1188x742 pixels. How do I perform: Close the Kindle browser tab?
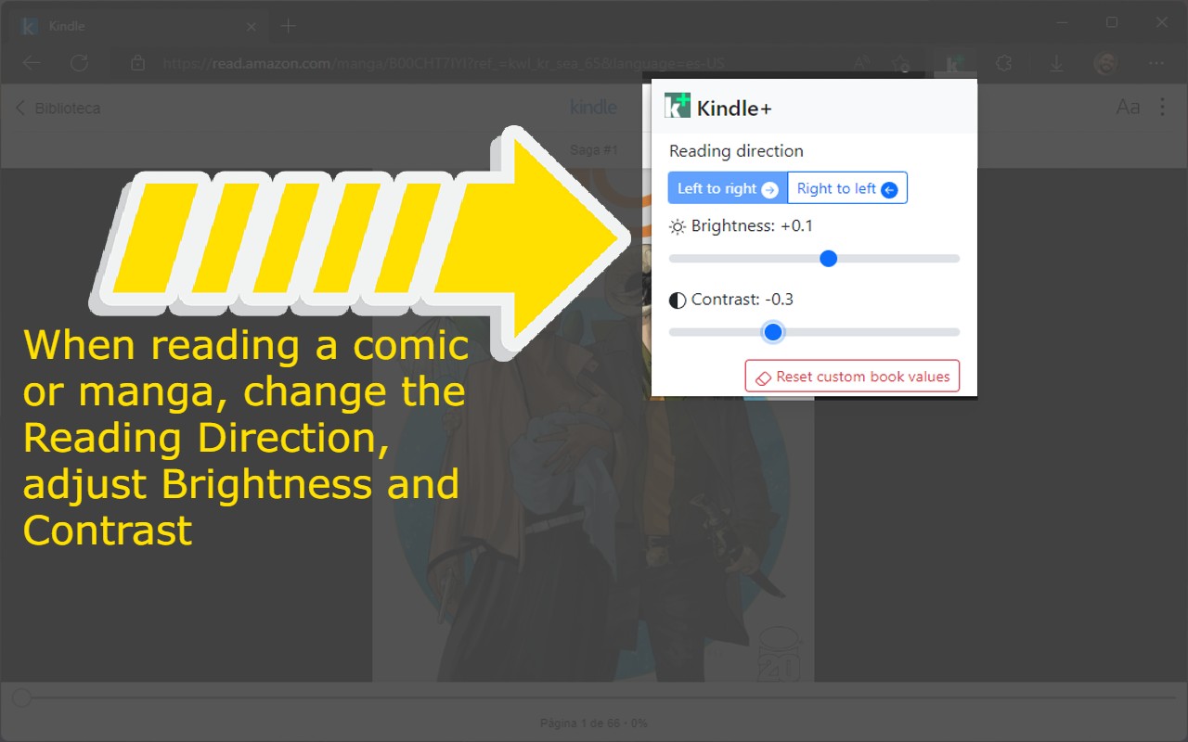click(x=249, y=26)
